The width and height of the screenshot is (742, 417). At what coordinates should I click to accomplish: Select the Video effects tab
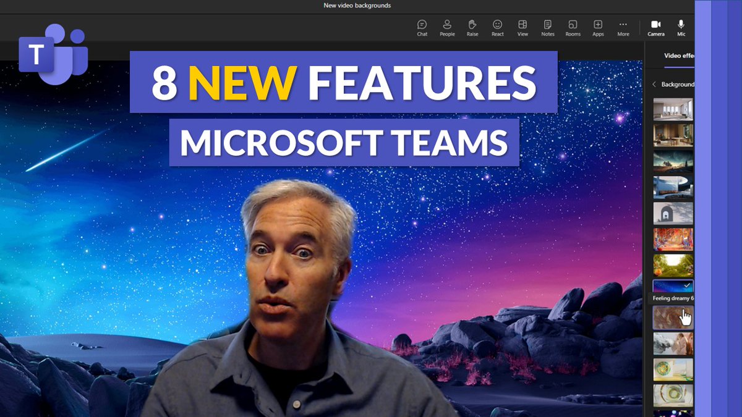click(680, 56)
